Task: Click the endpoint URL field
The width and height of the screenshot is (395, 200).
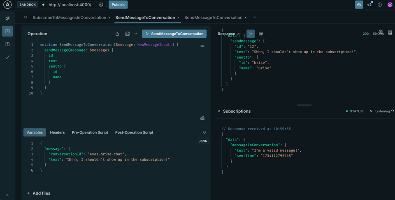Action: [70, 5]
